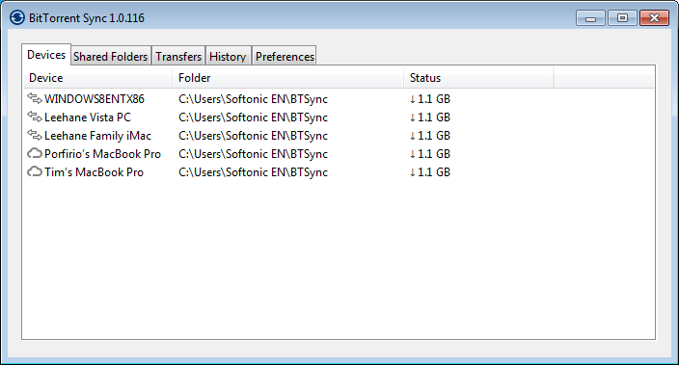Sort by the Folder column header
Image resolution: width=679 pixels, height=365 pixels.
coord(288,78)
